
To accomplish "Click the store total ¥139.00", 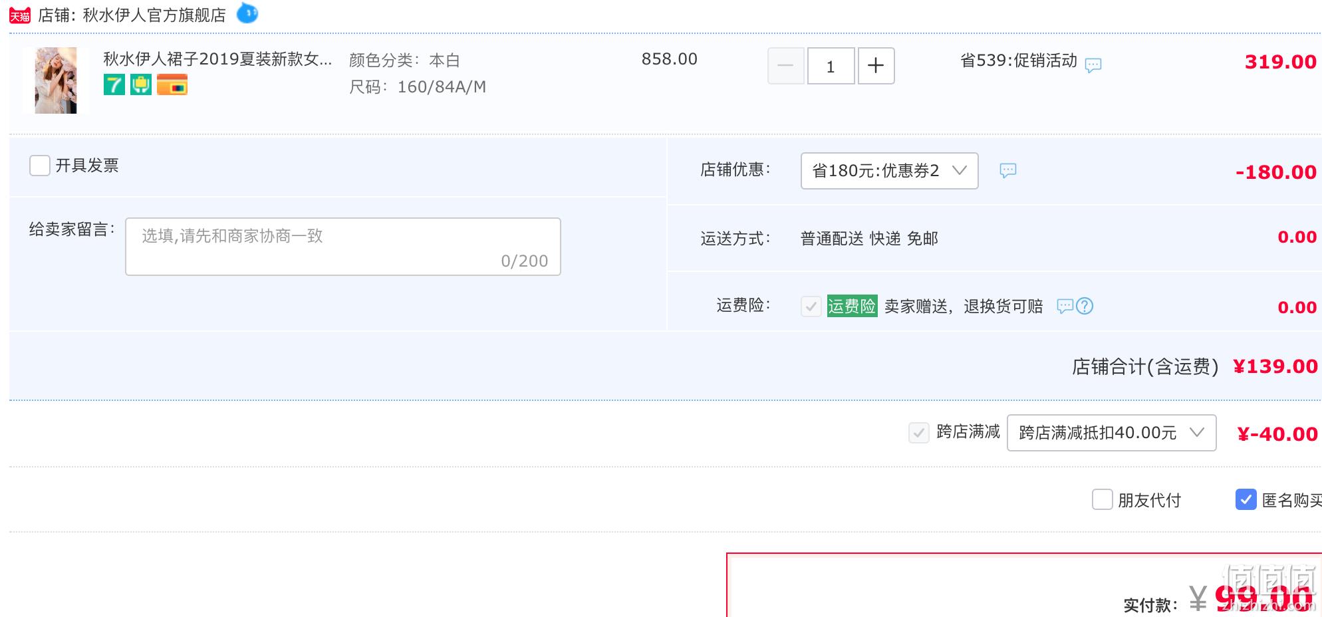I will click(1275, 366).
